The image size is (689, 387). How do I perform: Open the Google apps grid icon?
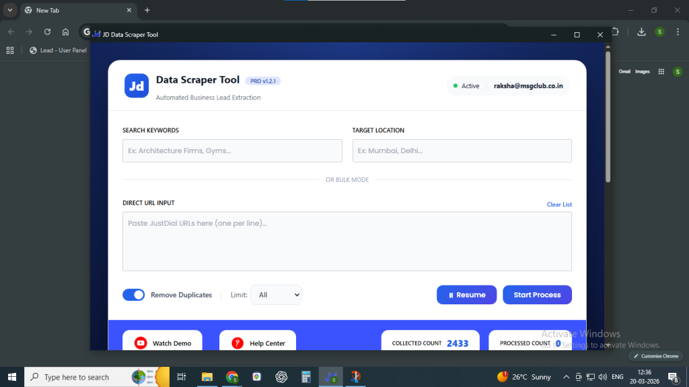(x=661, y=71)
